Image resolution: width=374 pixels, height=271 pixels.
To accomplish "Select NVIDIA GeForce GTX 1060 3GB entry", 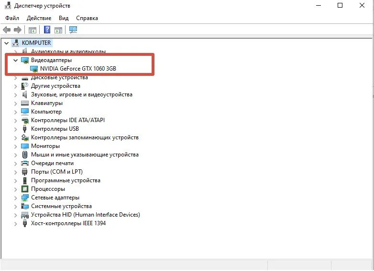I will 78,69.
